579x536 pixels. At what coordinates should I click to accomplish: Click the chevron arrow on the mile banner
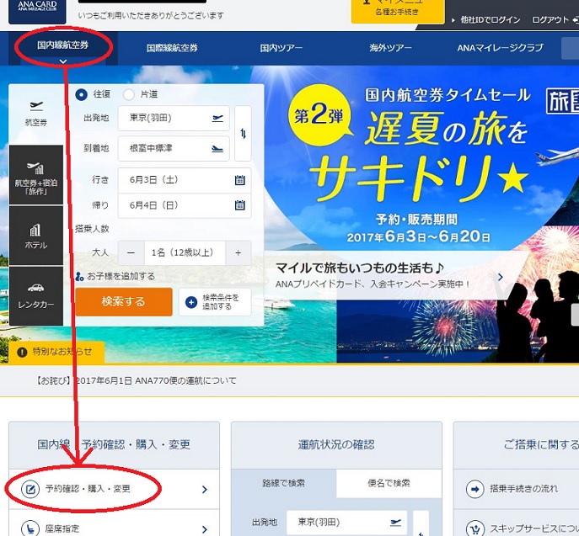coord(501,277)
